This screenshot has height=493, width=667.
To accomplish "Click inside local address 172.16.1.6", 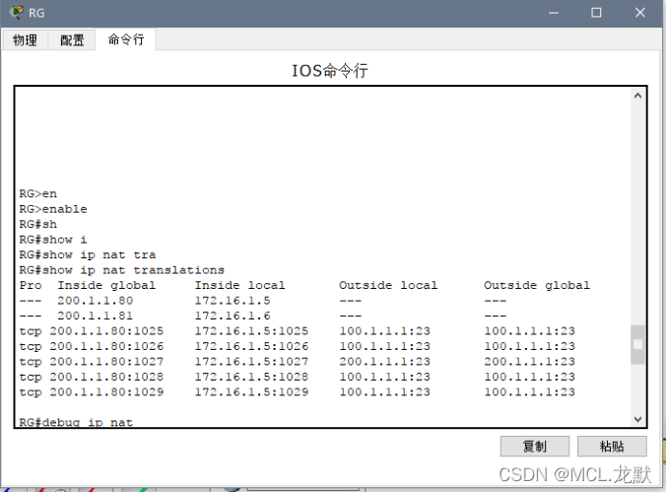I will click(233, 316).
